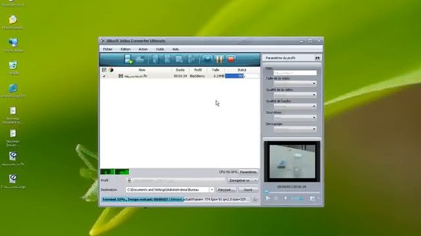Click the Ouvrir button
The width and height of the screenshot is (421, 236).
point(248,189)
